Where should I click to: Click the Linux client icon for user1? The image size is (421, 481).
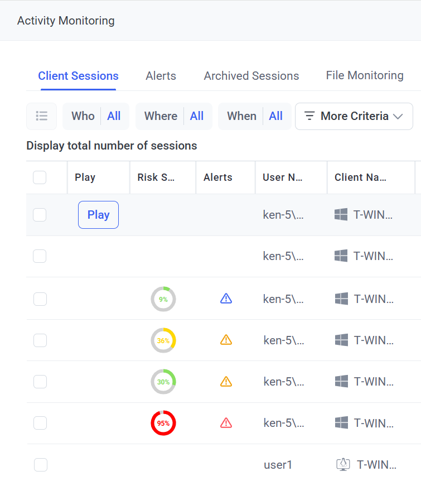point(343,464)
